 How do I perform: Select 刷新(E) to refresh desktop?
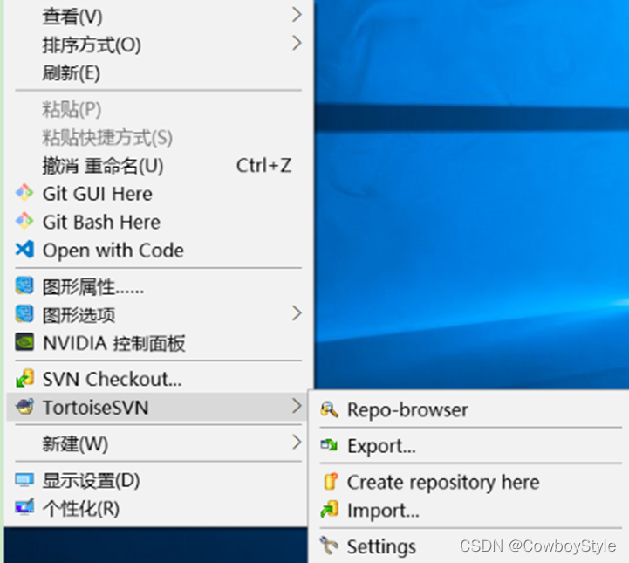72,73
